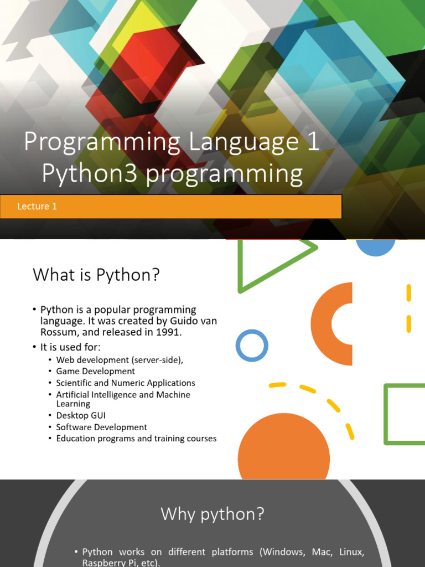Click 'Education programs and training courses' item
The height and width of the screenshot is (567, 425).
[136, 439]
